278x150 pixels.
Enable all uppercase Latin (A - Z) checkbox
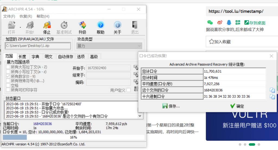point(8,67)
